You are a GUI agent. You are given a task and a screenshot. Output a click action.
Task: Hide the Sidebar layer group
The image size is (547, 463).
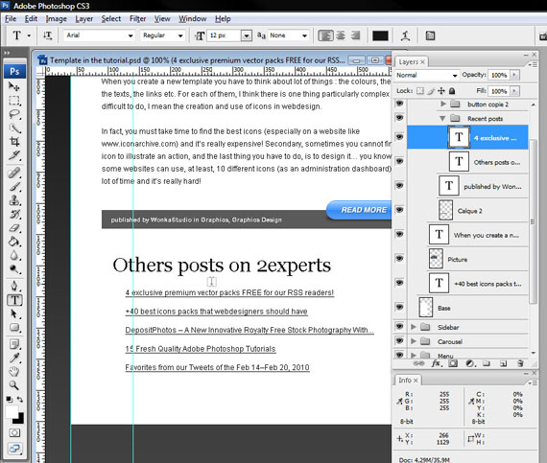click(399, 327)
